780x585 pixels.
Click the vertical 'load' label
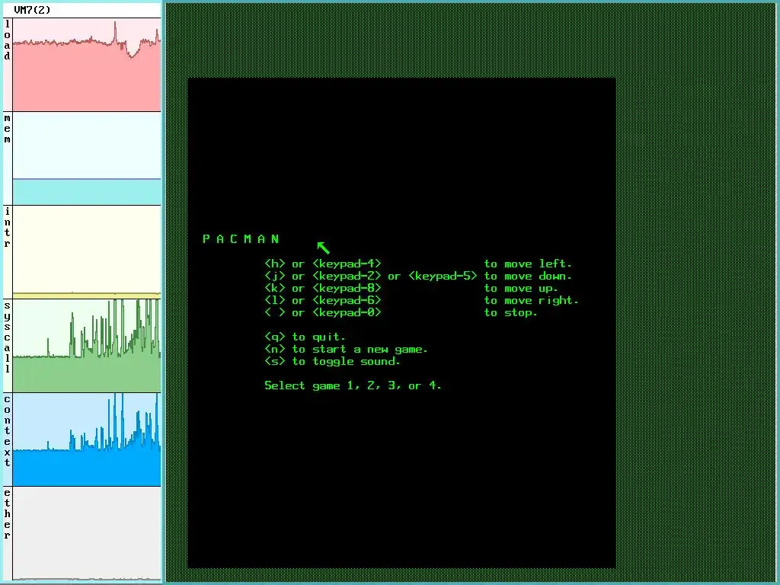pyautogui.click(x=7, y=40)
